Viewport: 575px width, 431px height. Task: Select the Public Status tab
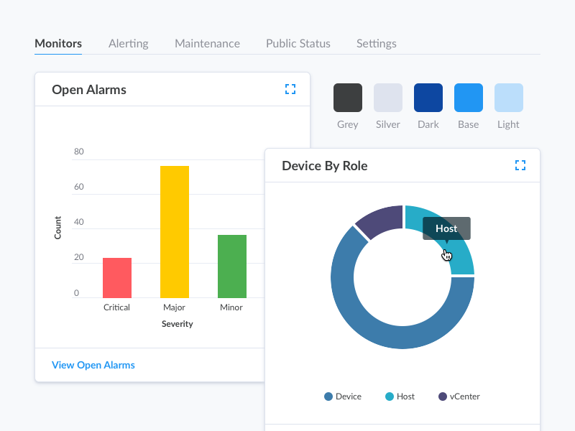click(x=298, y=43)
